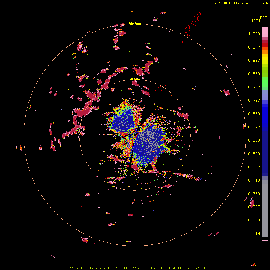270x270 pixels.
Task: Click the 0.307 scale label
Action: (x=254, y=207)
